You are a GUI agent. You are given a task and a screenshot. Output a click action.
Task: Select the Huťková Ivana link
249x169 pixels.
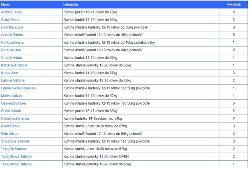coord(12,43)
